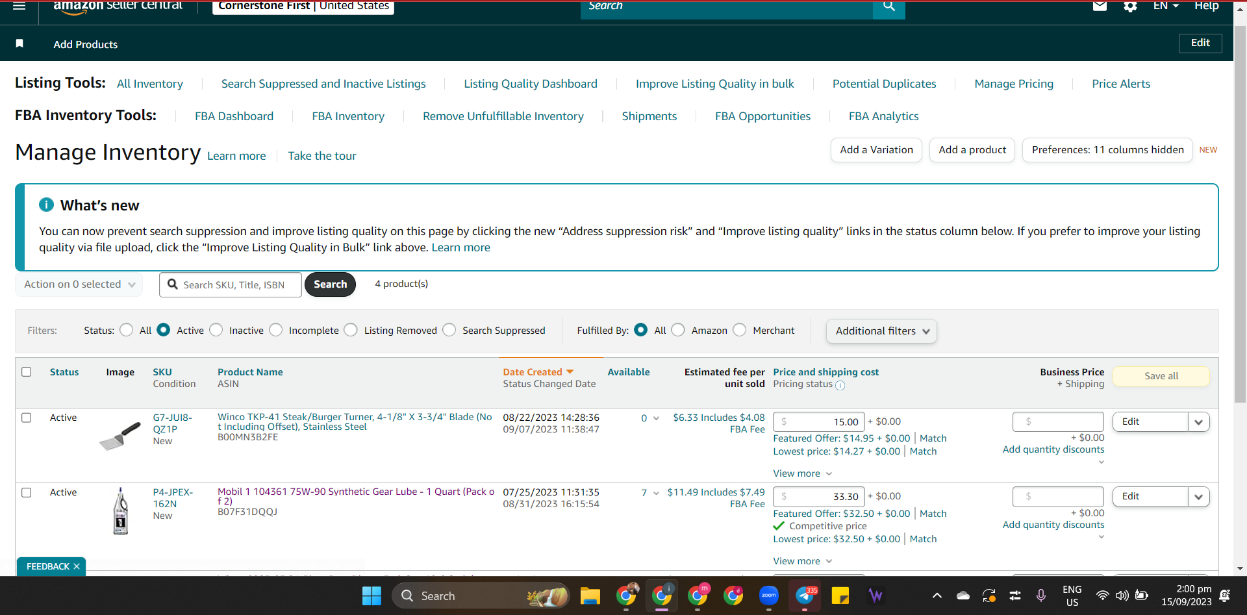Click the Mobil gear lube product image
Viewport: 1247px width, 615px height.
[121, 512]
